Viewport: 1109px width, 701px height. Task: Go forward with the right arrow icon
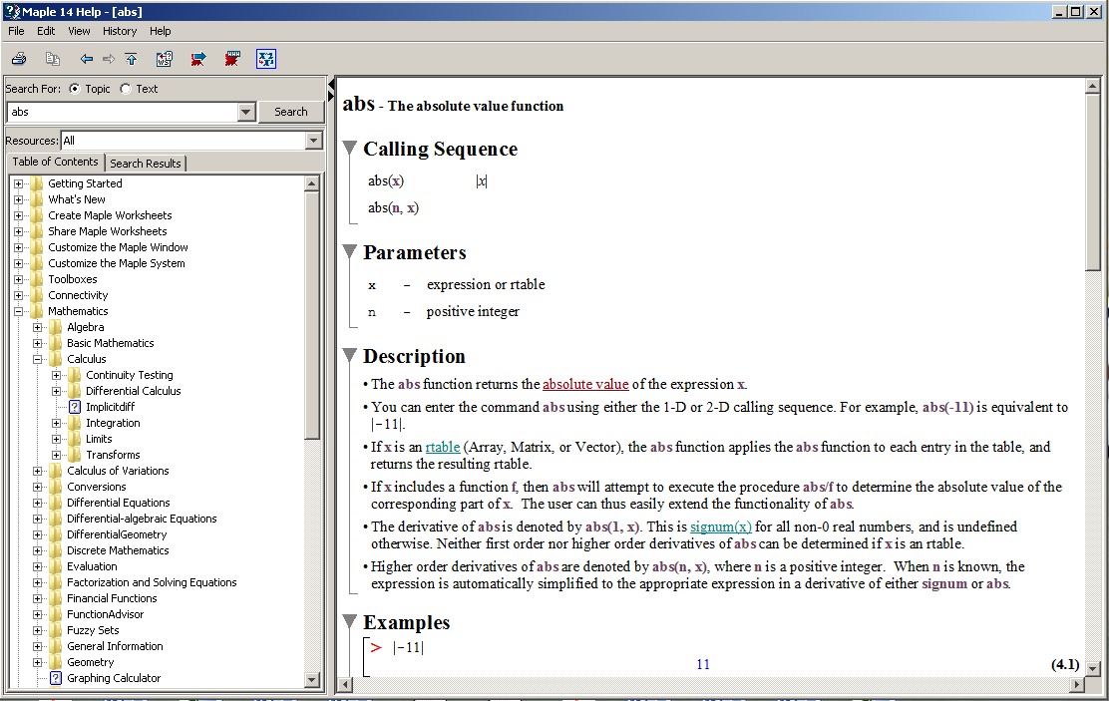(x=109, y=59)
